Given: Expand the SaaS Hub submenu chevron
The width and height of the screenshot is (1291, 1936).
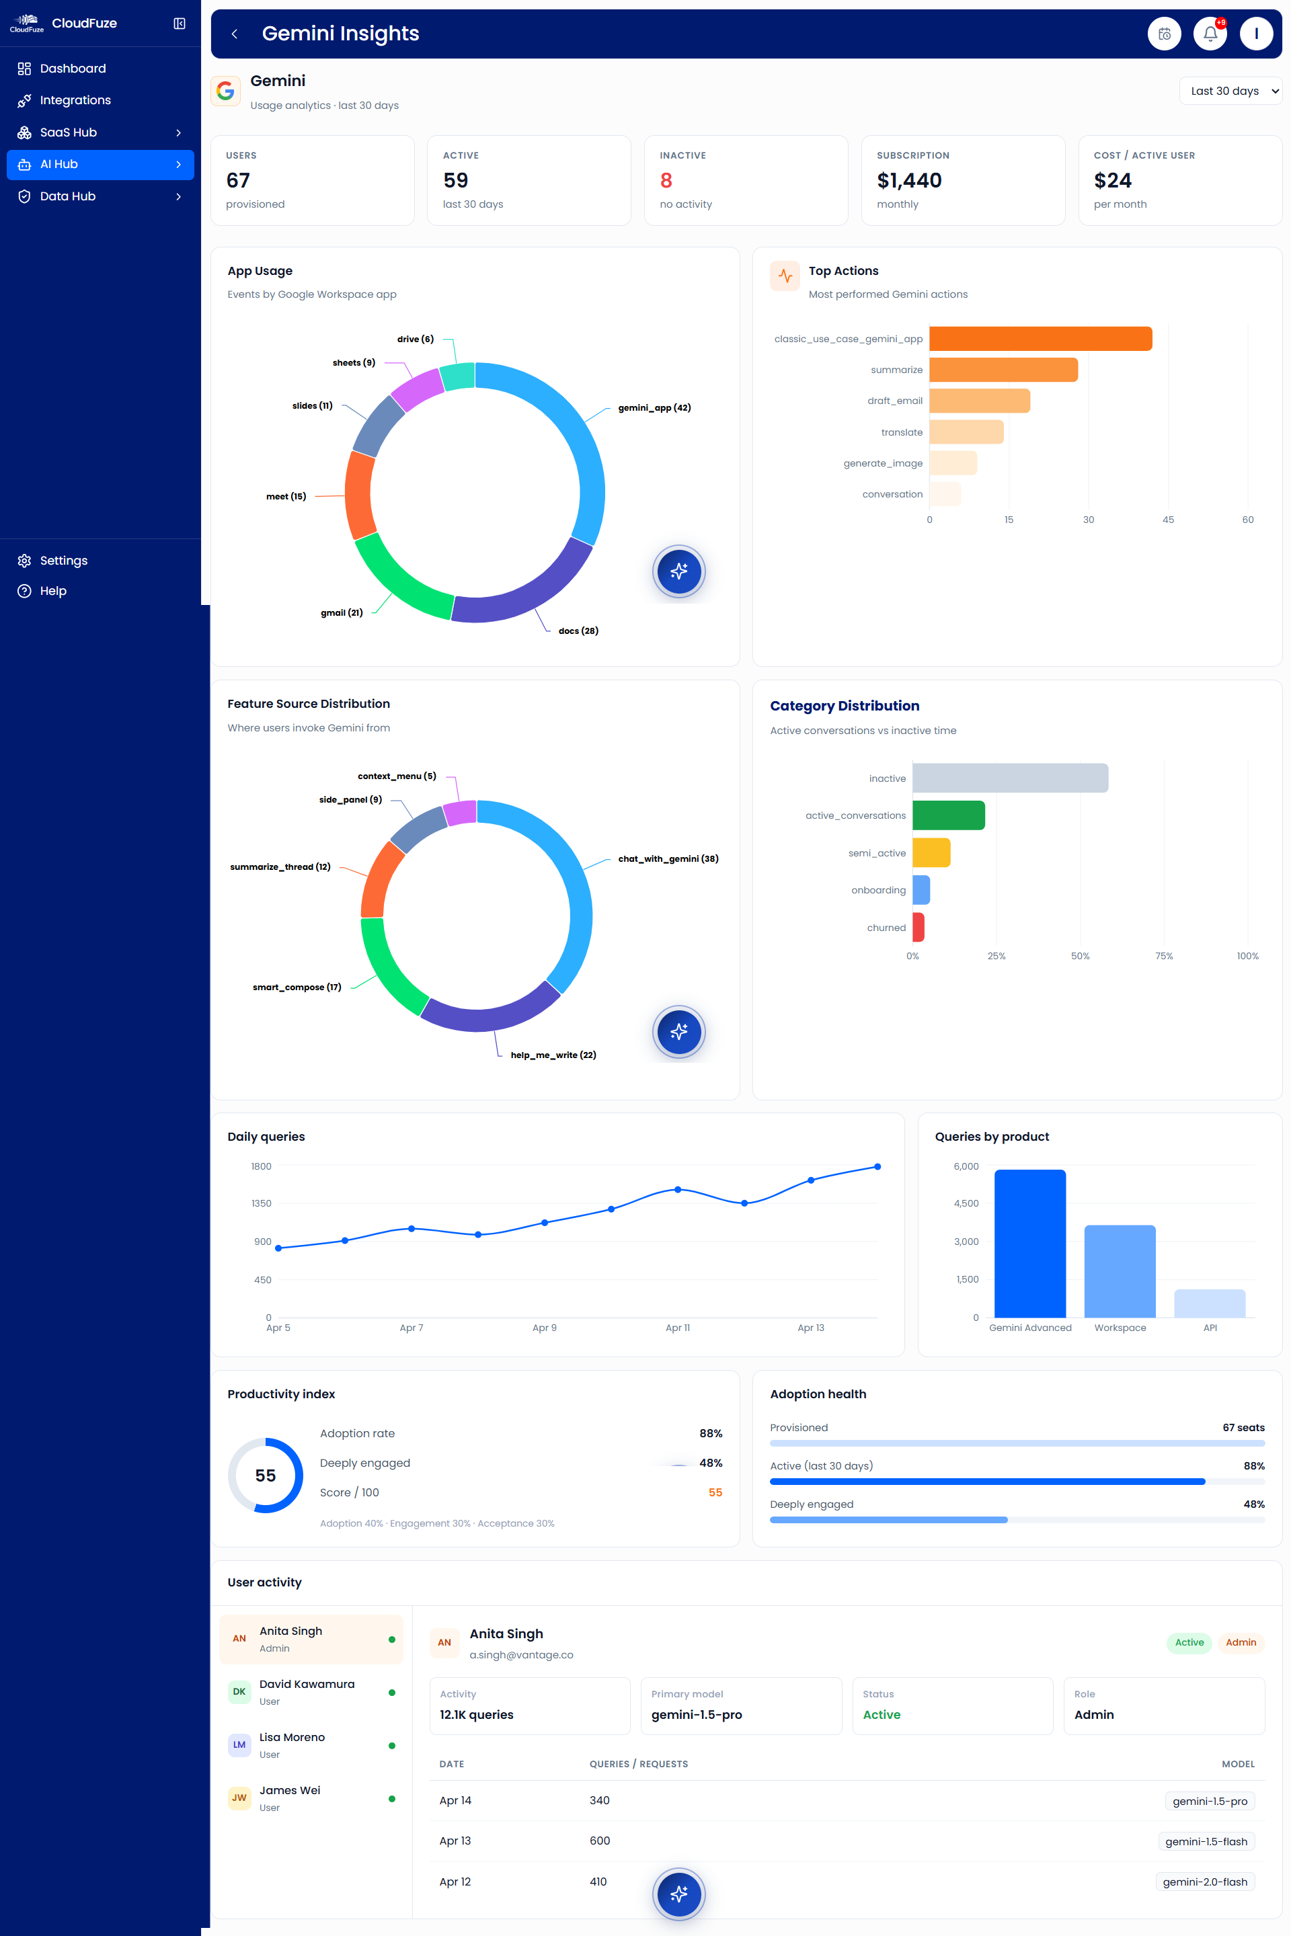Looking at the screenshot, I should tap(178, 132).
